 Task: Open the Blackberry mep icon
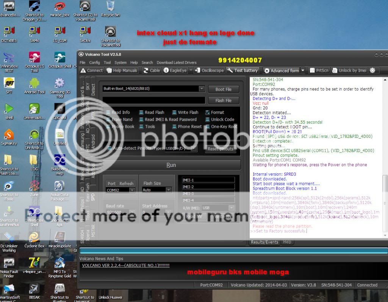pyautogui.click(x=59, y=165)
